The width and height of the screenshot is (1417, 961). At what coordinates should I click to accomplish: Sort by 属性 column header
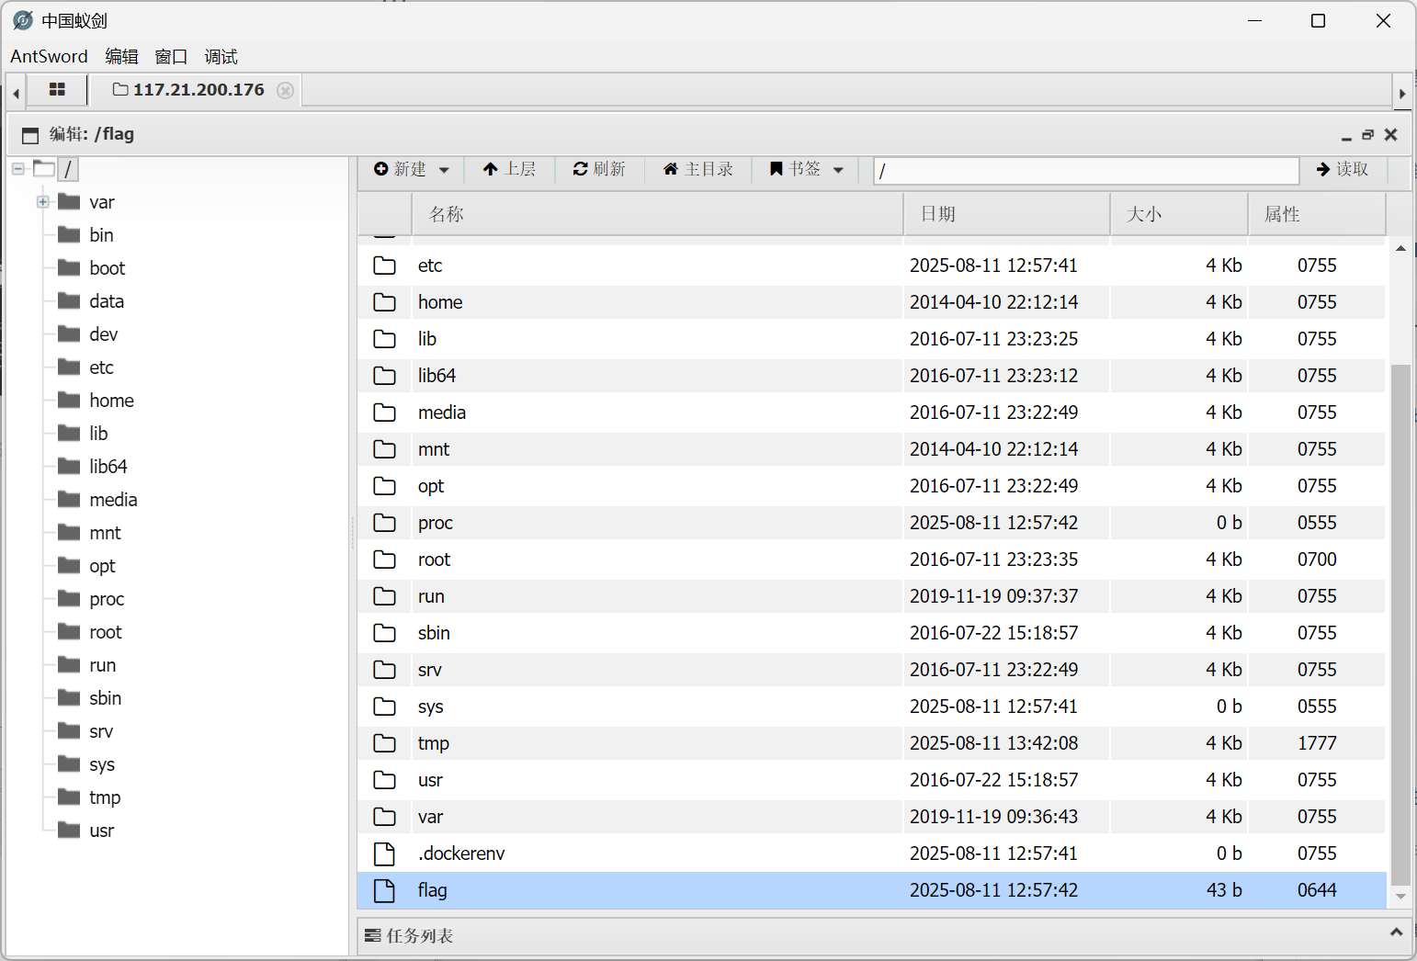[1317, 214]
